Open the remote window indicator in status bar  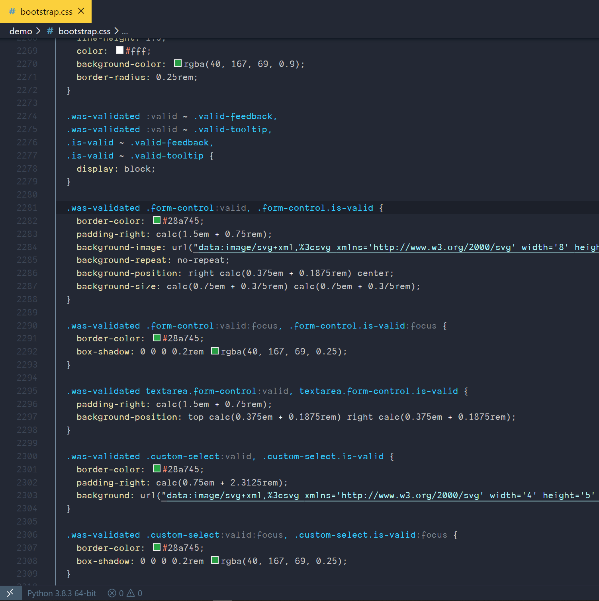click(x=10, y=593)
